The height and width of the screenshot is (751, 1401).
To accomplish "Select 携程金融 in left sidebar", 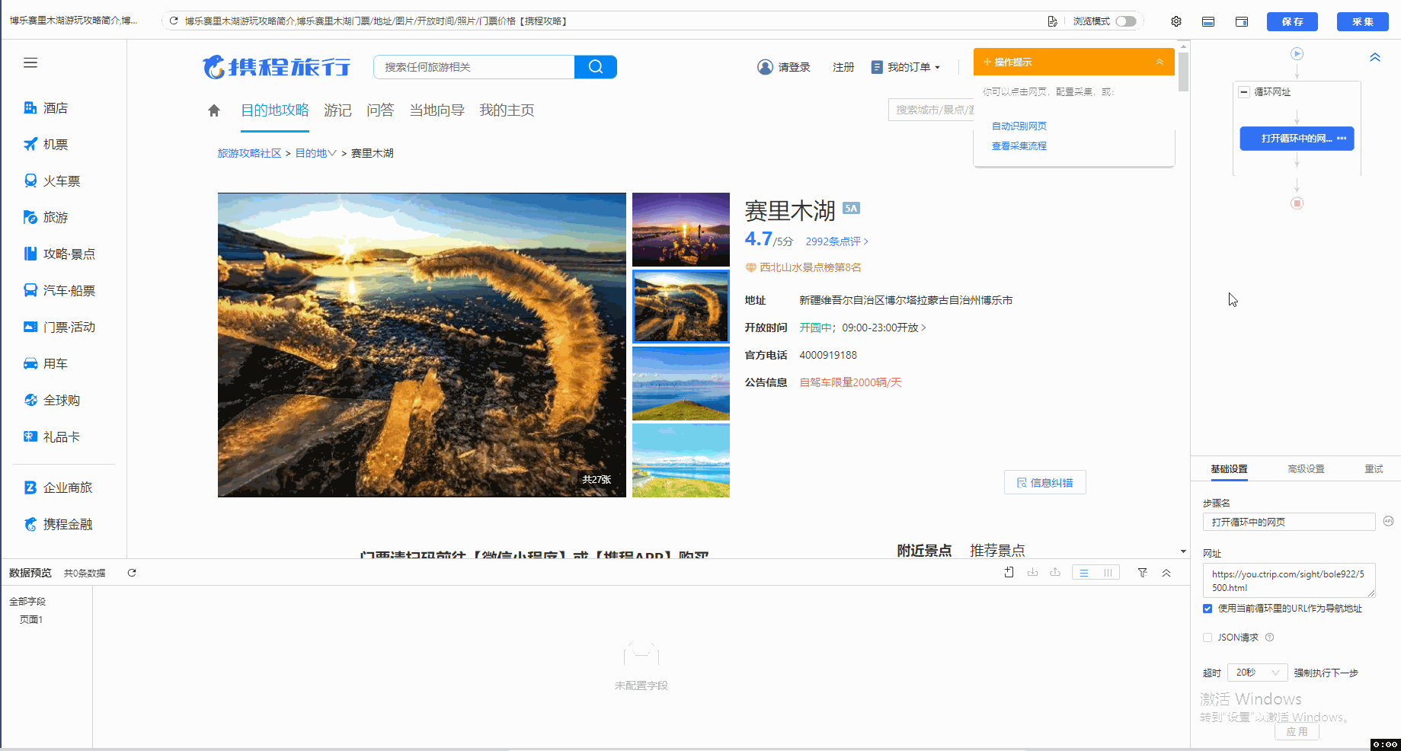I will tap(58, 524).
